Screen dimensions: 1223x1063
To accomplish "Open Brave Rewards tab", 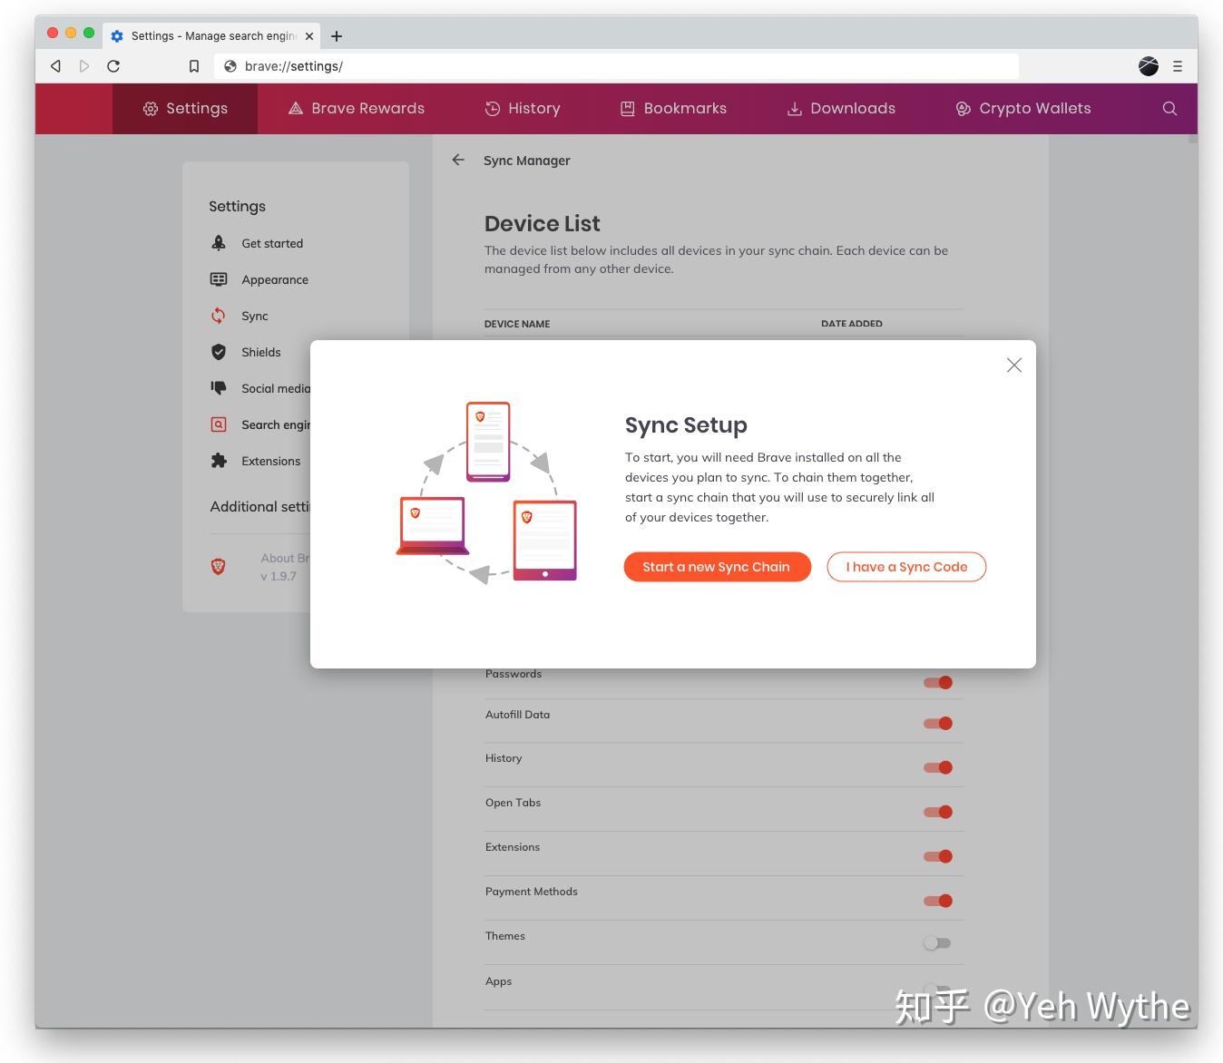I will tap(356, 109).
